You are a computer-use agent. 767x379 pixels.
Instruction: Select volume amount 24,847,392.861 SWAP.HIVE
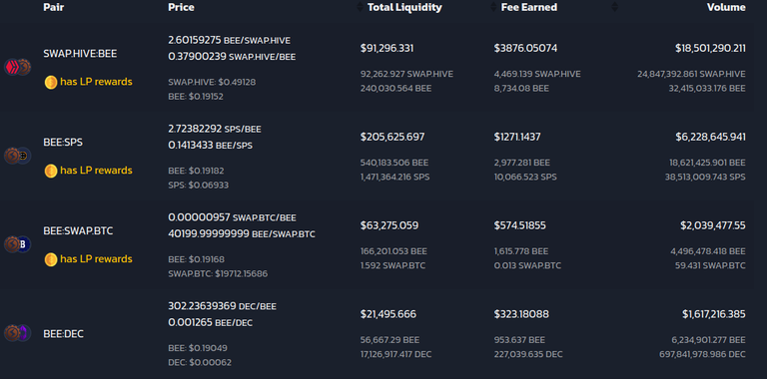point(691,74)
